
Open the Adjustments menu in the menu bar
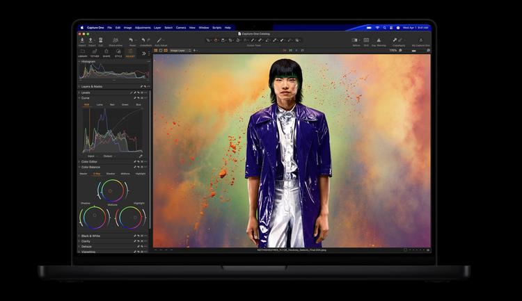(143, 28)
